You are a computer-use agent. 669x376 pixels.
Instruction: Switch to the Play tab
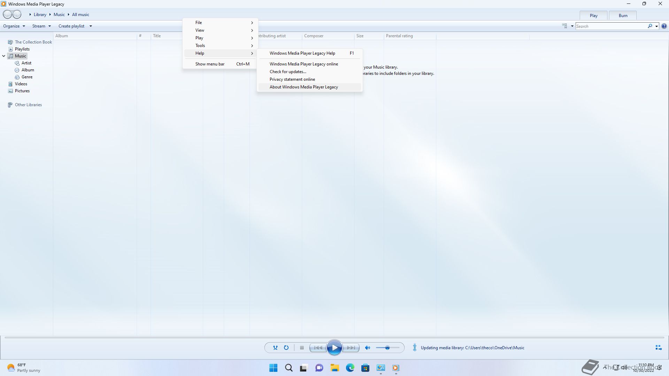pos(593,16)
